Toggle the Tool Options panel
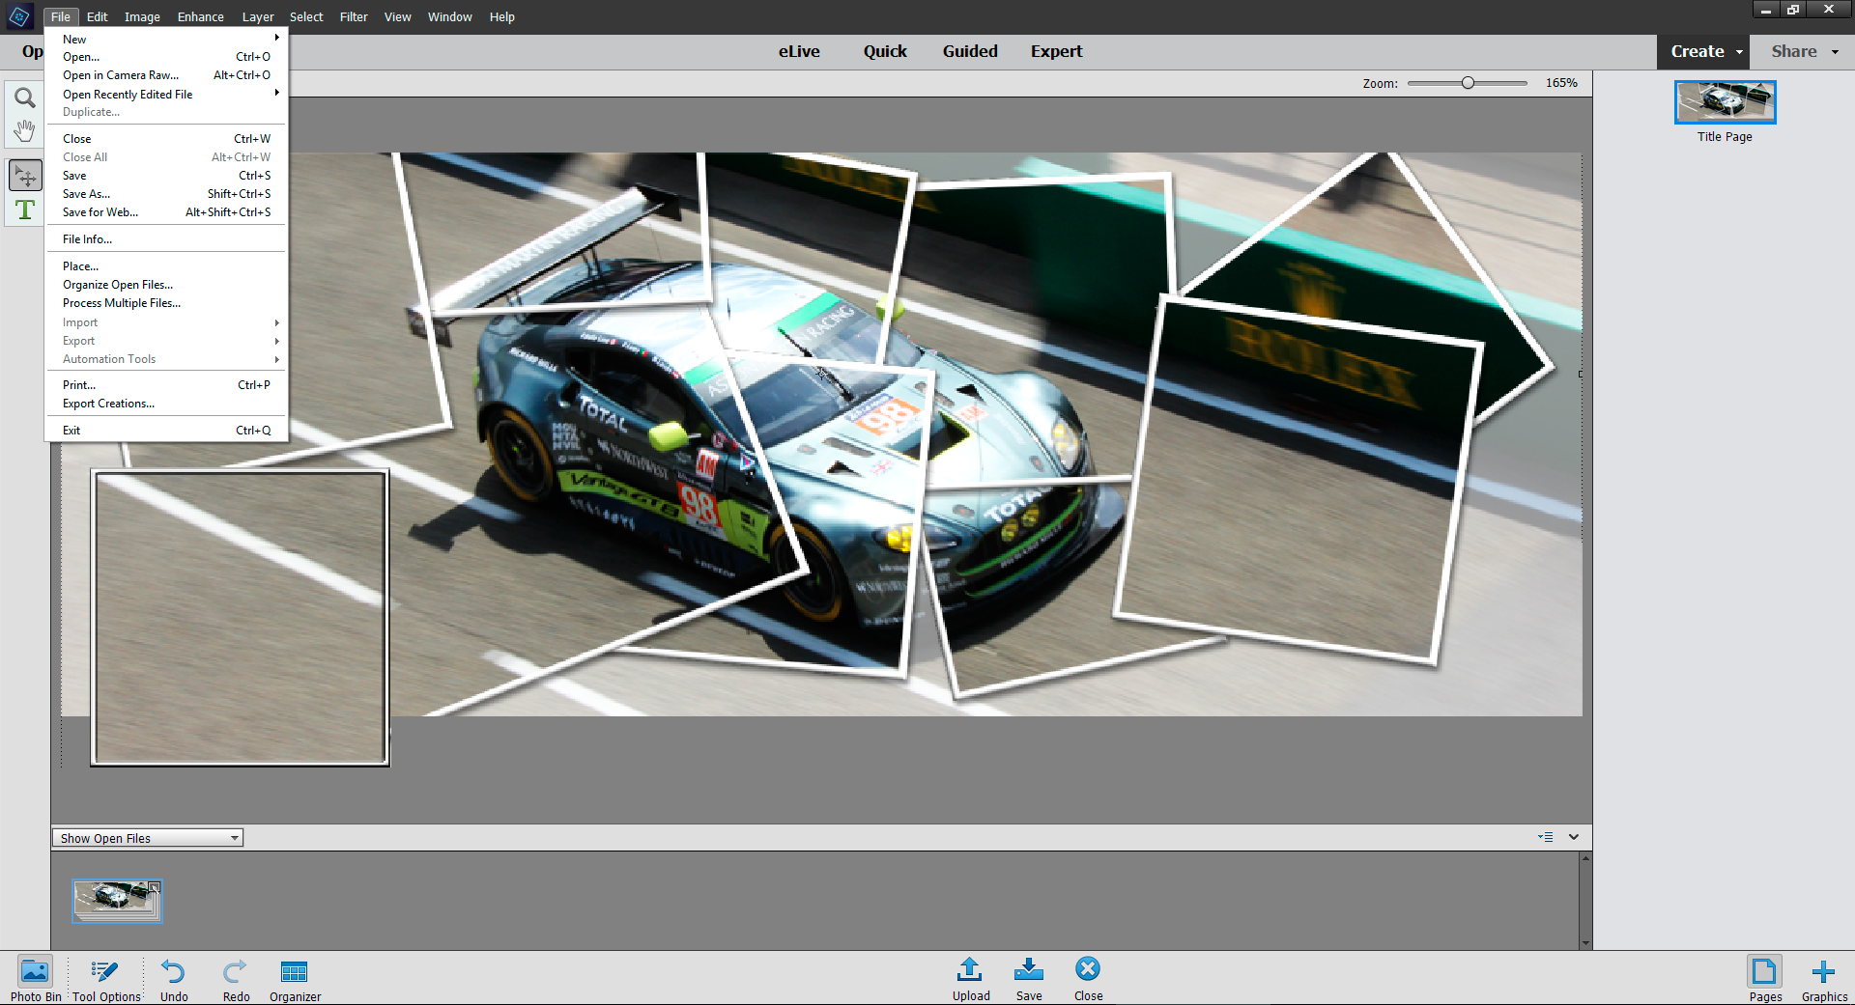 105,971
